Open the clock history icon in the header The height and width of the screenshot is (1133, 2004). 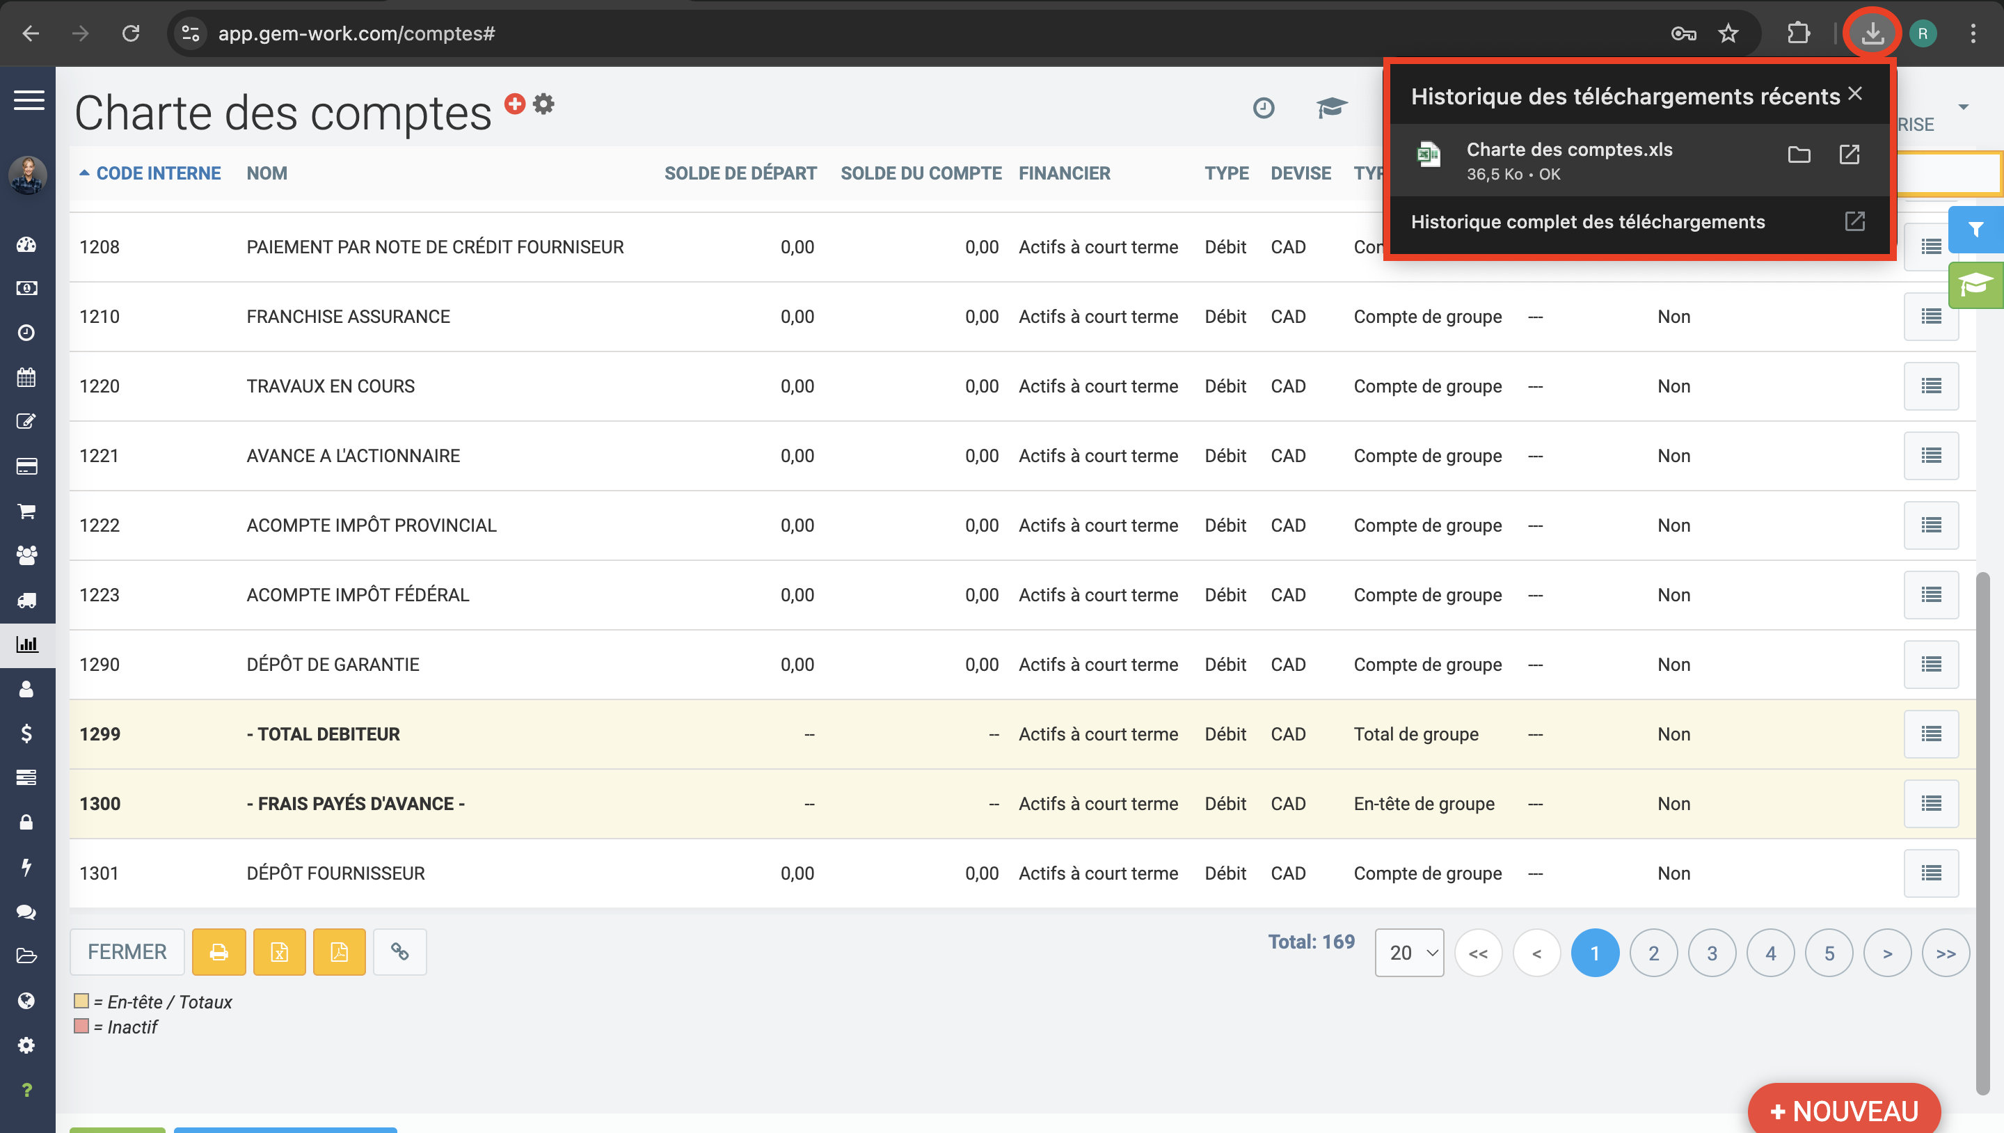coord(1264,107)
